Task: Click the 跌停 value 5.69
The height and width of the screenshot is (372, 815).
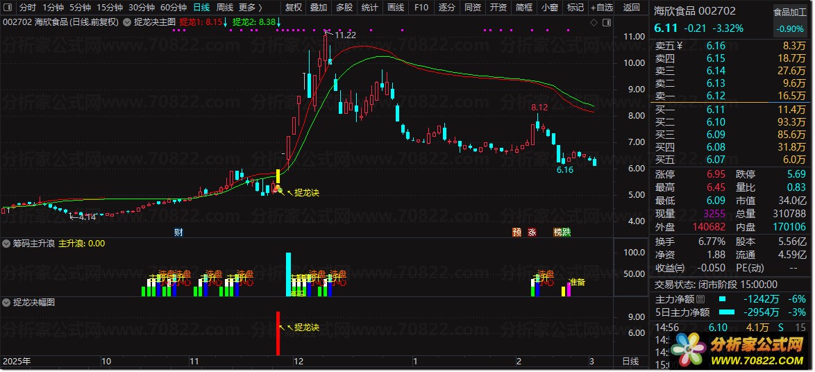Action: (x=796, y=174)
